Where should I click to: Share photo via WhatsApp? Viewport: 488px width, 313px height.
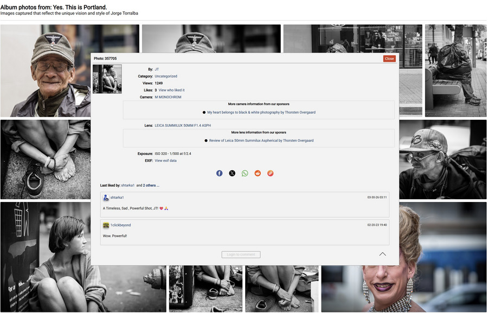point(245,173)
